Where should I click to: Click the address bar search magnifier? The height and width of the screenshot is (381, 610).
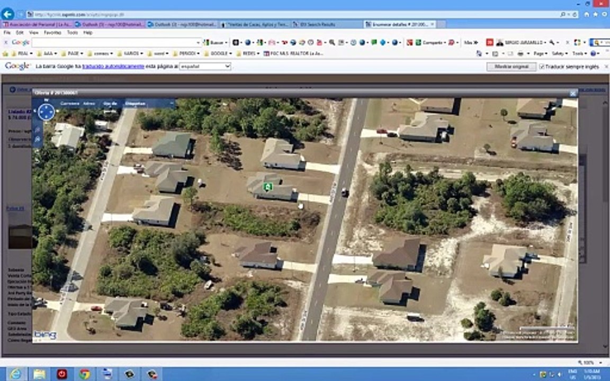click(563, 15)
